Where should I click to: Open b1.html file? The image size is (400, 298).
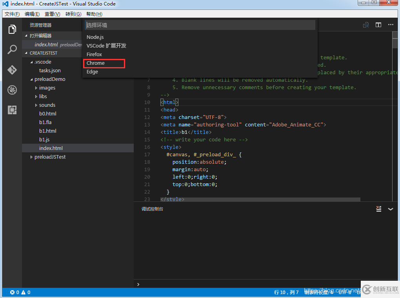click(x=48, y=131)
